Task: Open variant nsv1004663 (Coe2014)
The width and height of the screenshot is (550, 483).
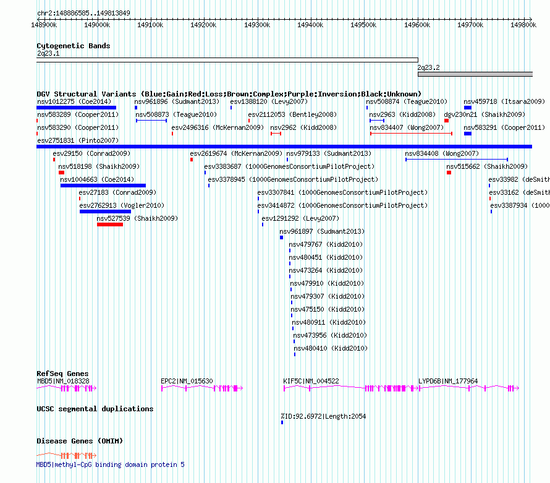Action: click(x=97, y=179)
